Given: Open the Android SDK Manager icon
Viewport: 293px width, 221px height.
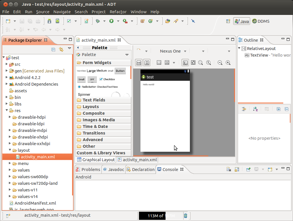Looking at the screenshot, I should (x=49, y=21).
